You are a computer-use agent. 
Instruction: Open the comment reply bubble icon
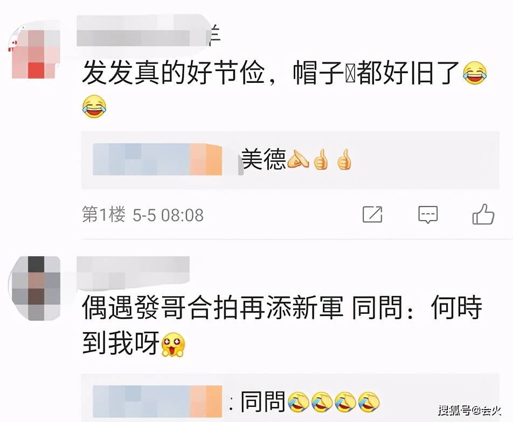coord(428,214)
